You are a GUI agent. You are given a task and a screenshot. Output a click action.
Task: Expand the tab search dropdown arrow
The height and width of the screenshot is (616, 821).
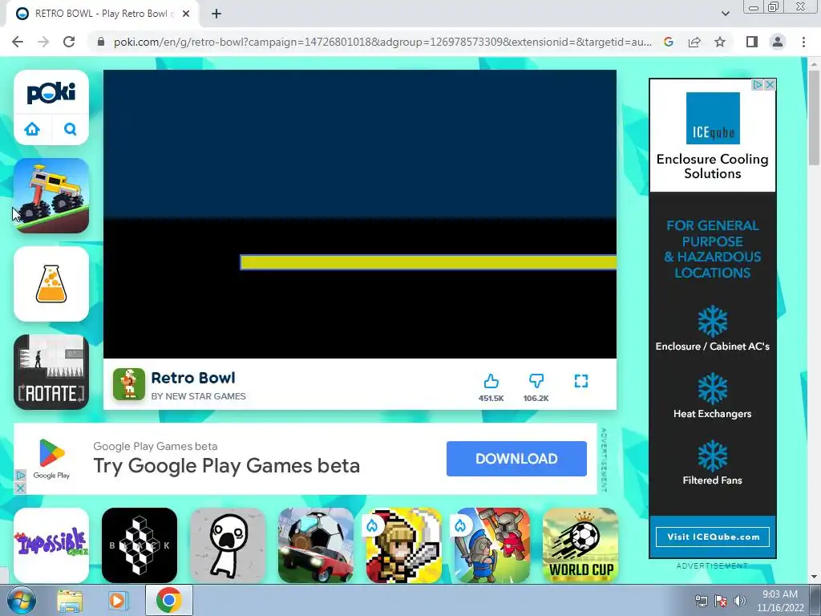tap(725, 14)
